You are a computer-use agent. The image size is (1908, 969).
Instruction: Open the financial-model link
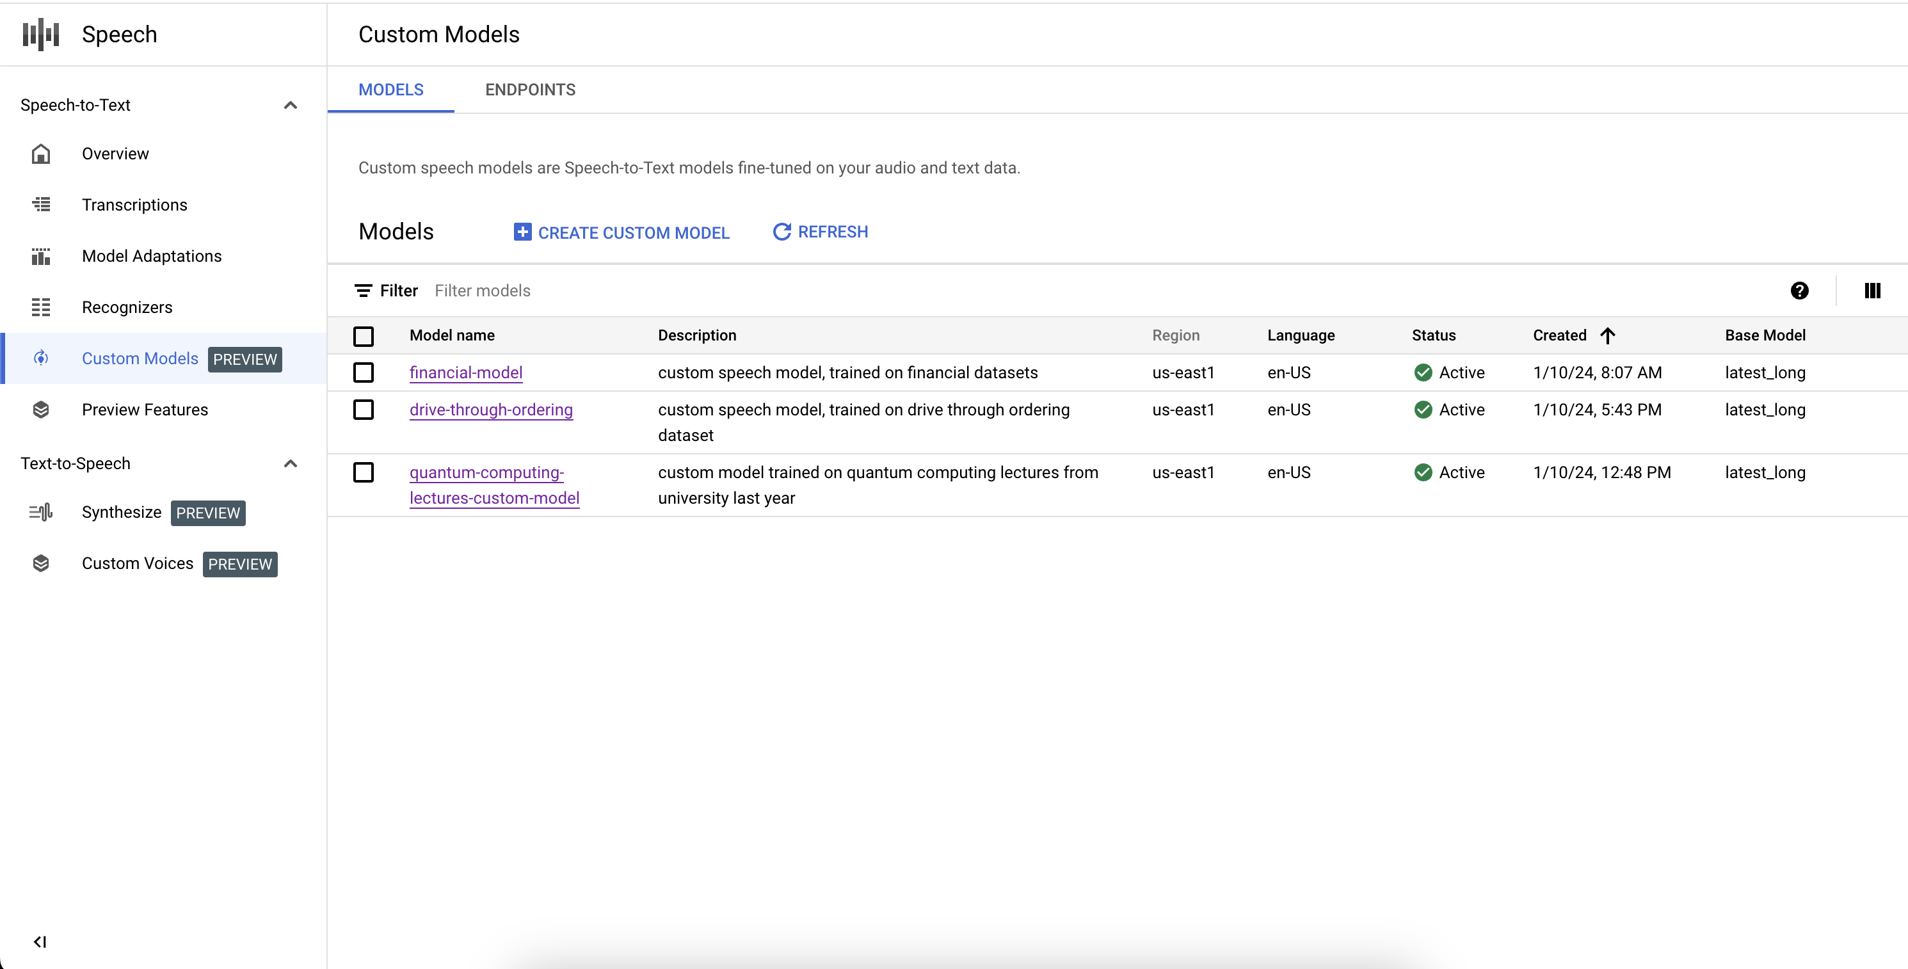(x=466, y=371)
